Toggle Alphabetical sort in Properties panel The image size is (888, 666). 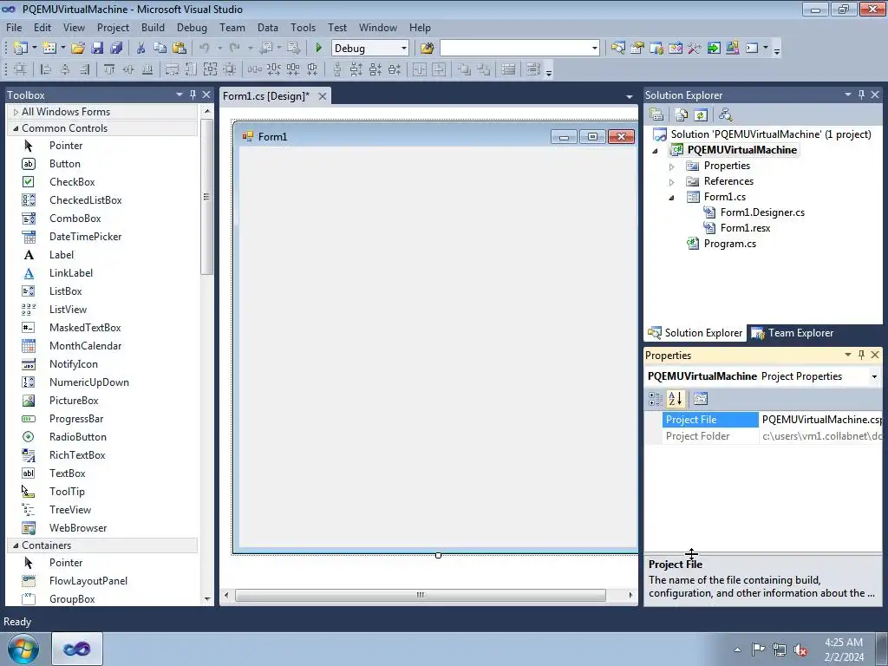675,399
